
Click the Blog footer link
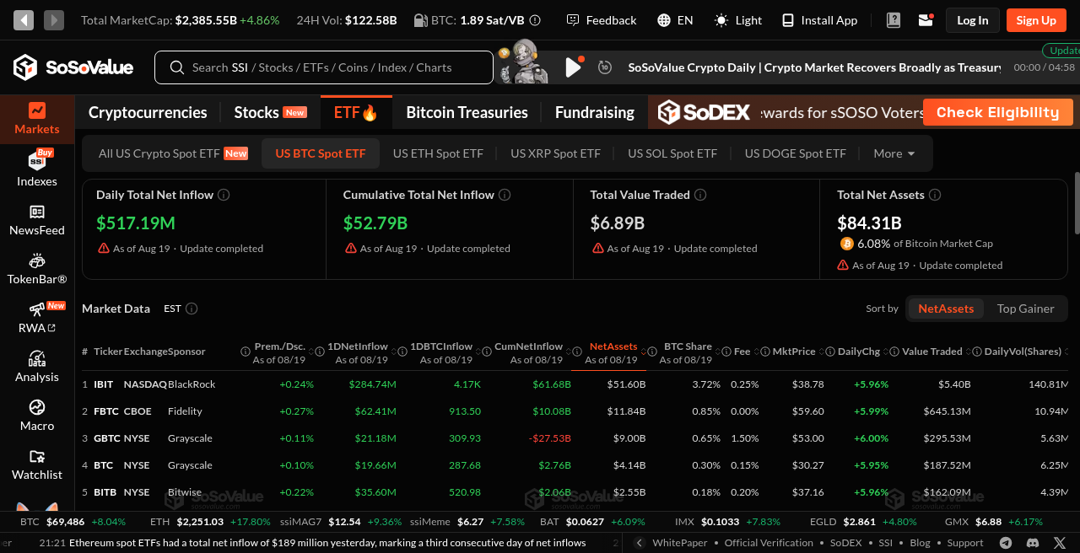click(x=920, y=543)
